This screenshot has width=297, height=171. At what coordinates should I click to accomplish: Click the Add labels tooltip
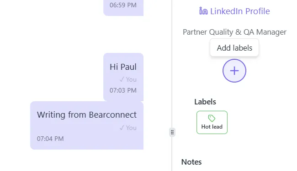point(234,47)
